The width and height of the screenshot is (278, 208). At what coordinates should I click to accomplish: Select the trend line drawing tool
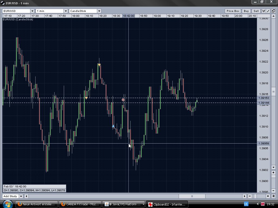(268, 11)
